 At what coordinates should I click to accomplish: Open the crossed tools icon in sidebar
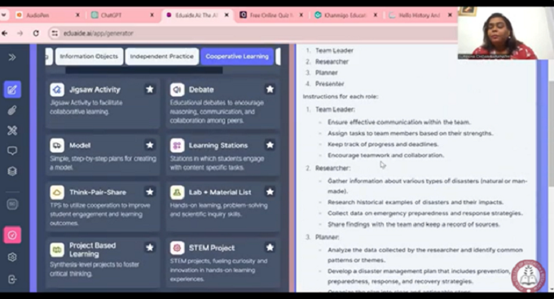tap(12, 130)
